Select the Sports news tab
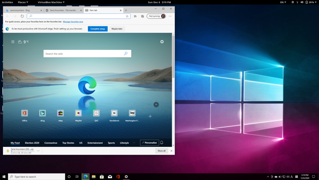 (111, 143)
